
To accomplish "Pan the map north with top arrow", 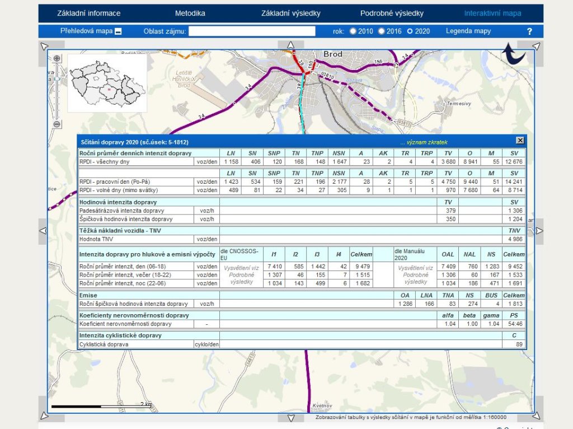I will coord(290,45).
